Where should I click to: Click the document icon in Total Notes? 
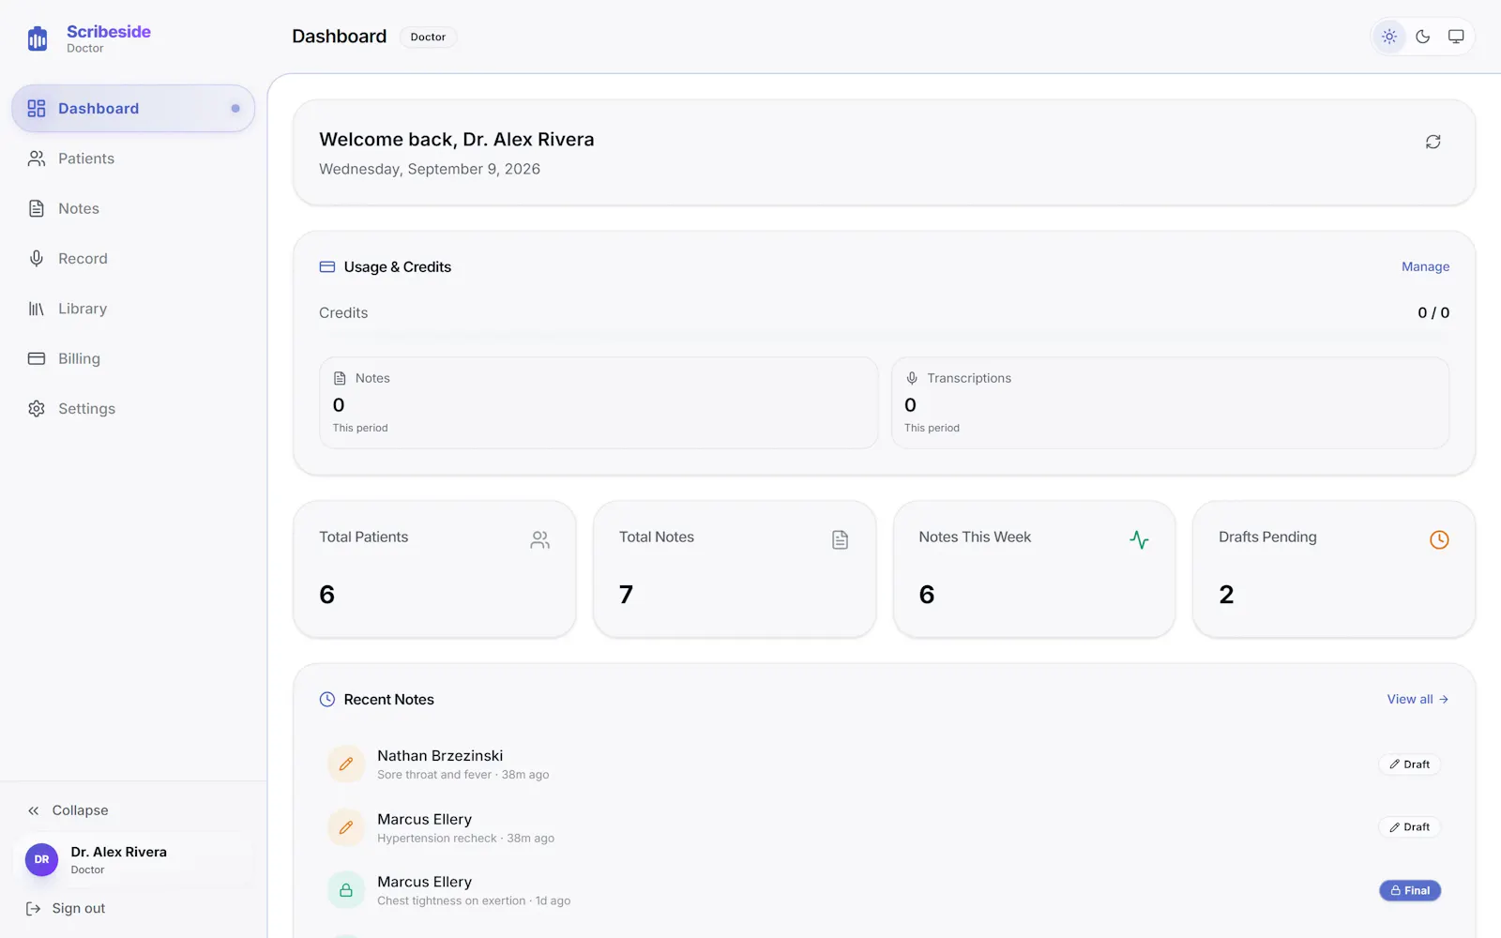pos(840,540)
